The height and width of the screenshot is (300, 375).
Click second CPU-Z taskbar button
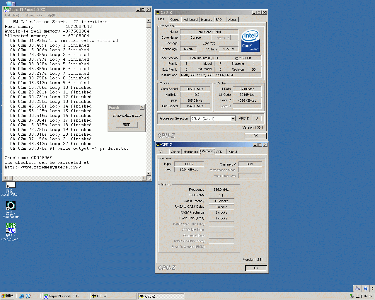[x=161, y=296]
